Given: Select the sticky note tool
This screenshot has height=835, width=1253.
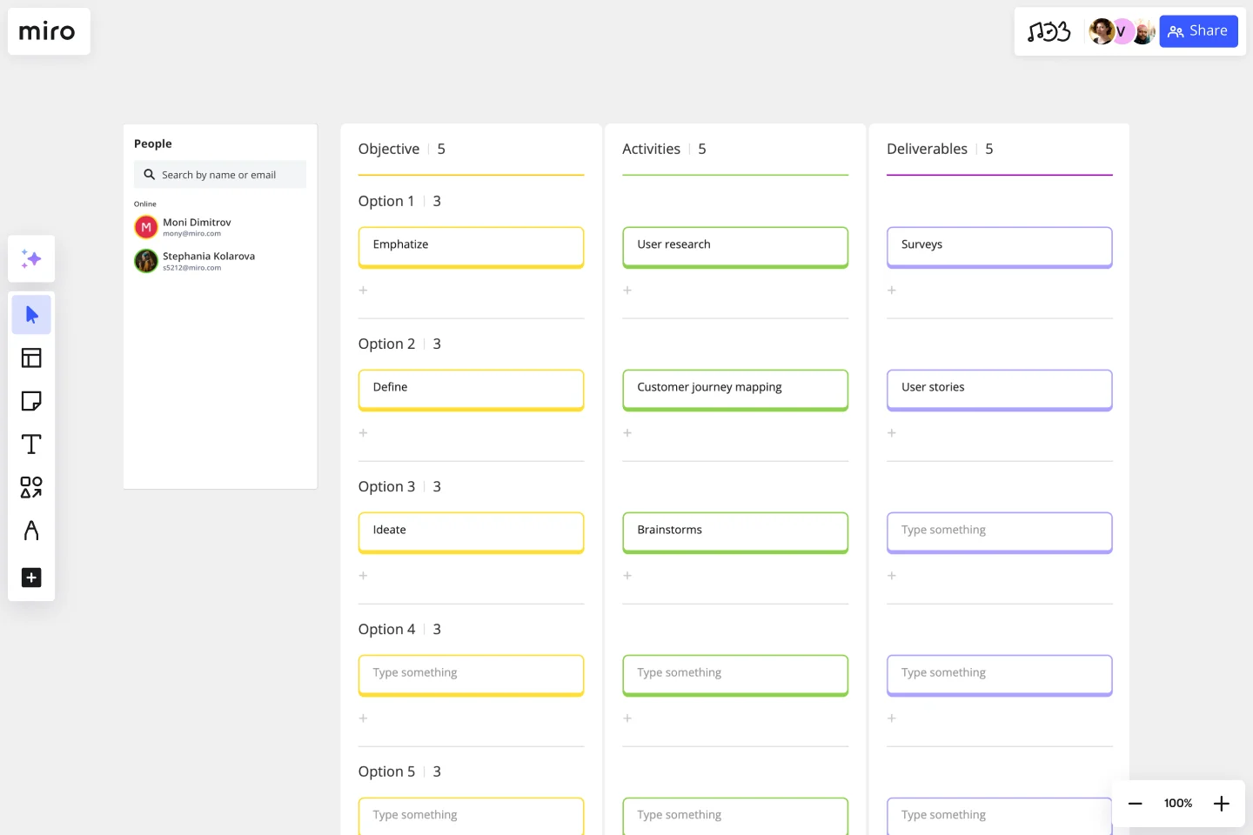Looking at the screenshot, I should [31, 401].
